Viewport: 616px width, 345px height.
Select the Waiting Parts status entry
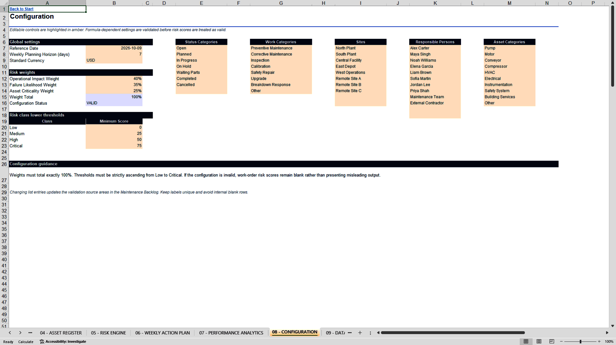pyautogui.click(x=201, y=72)
